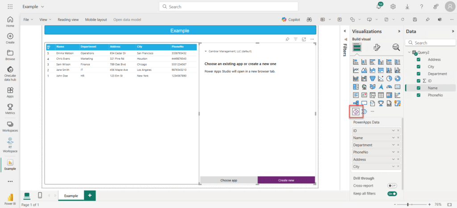Toggle the Cross-report switch
This screenshot has height=208, width=457.
click(392, 186)
